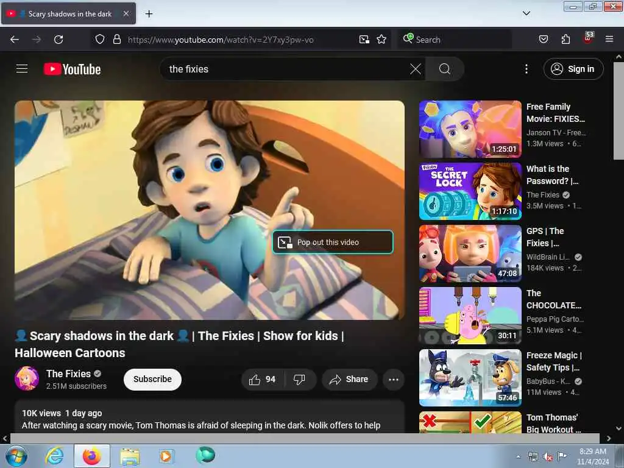Open Tom Thomas' Big Workout video title
This screenshot has height=468, width=624.
click(553, 423)
